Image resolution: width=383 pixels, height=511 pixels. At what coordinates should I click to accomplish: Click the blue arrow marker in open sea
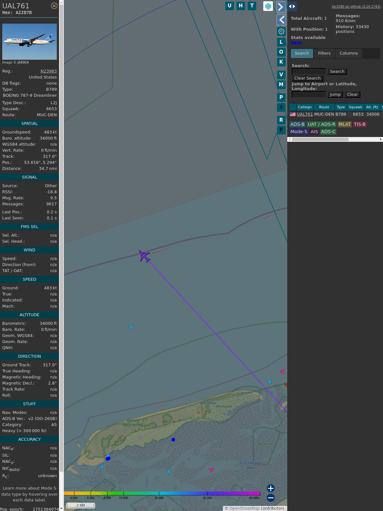[131, 327]
